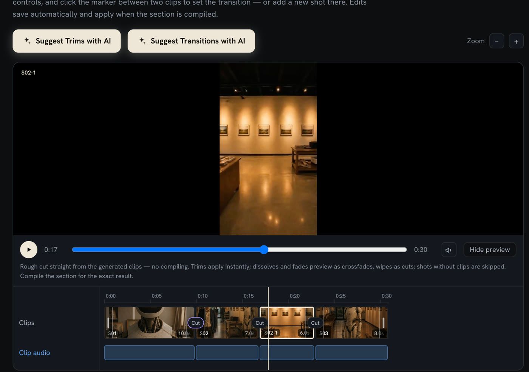
Task: Click the Hide preview button
Action: (x=490, y=250)
